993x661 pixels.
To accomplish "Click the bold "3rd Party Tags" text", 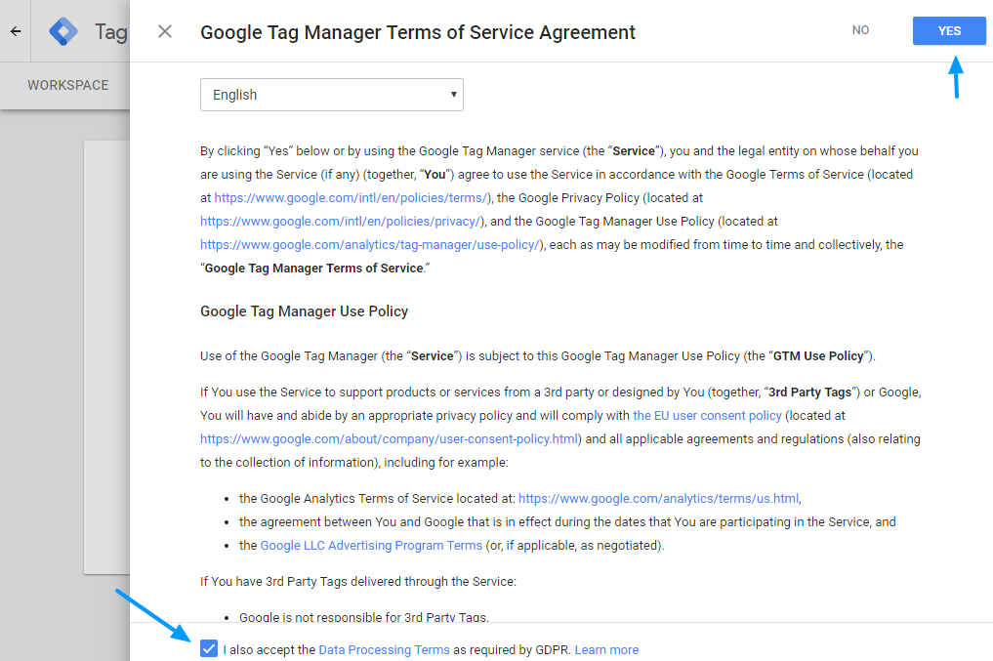I will (810, 392).
